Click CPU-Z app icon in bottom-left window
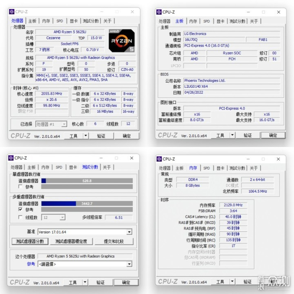 [x=11, y=158]
